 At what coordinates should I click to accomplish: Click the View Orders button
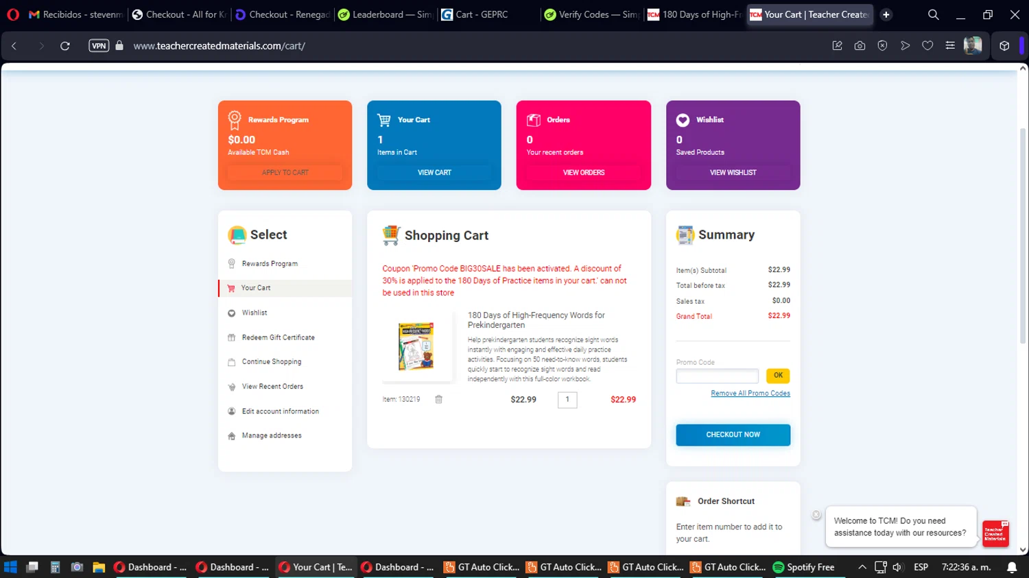pos(584,173)
